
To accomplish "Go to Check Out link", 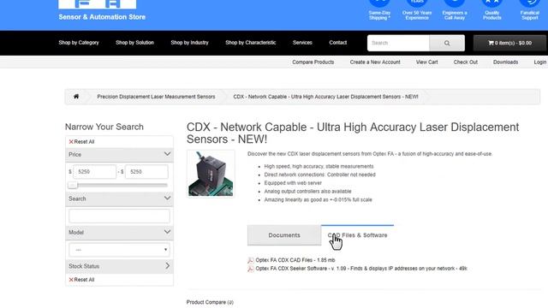I will coord(466,62).
